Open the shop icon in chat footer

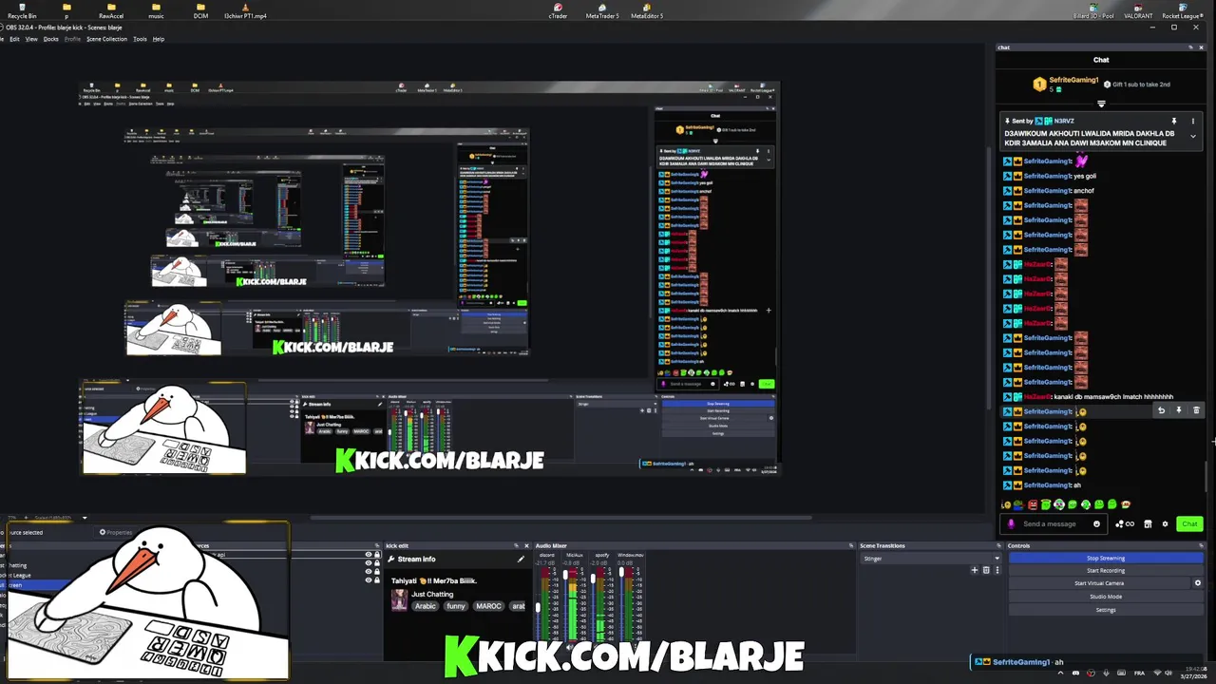1148,523
